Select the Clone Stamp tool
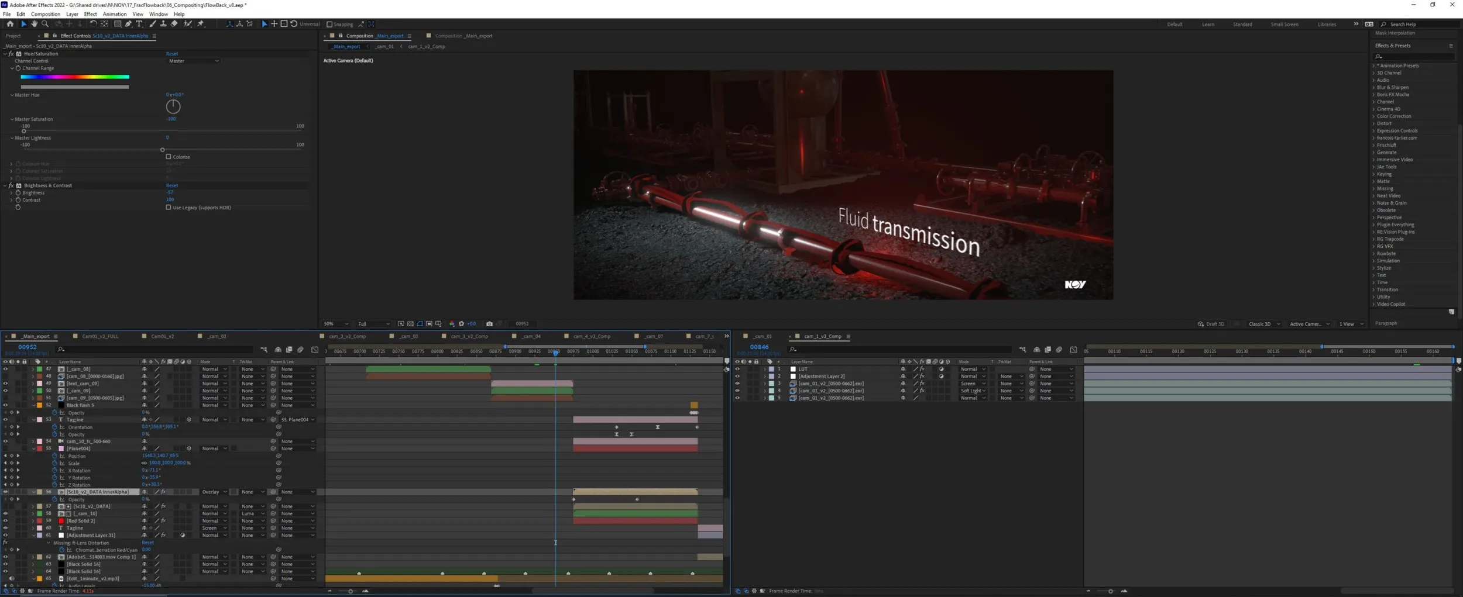 (163, 24)
